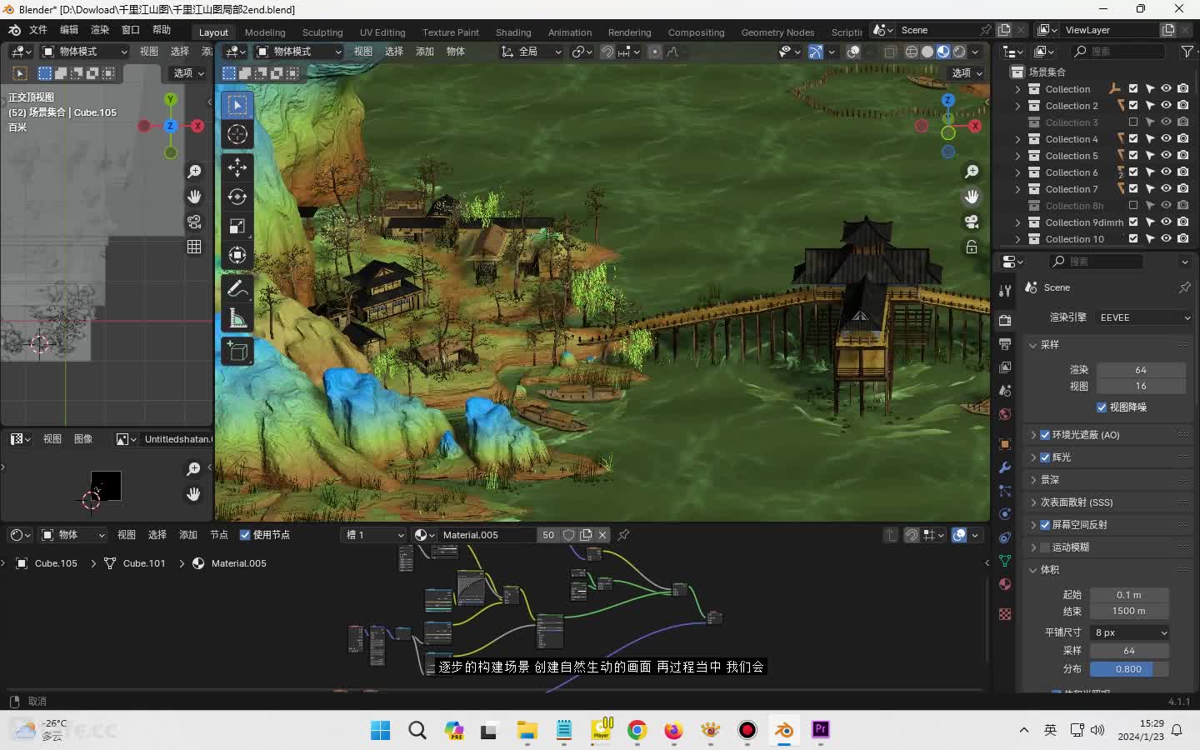Screen dimensions: 1200x750
Task: Open the View Layer properties tab
Action: [x=1005, y=367]
